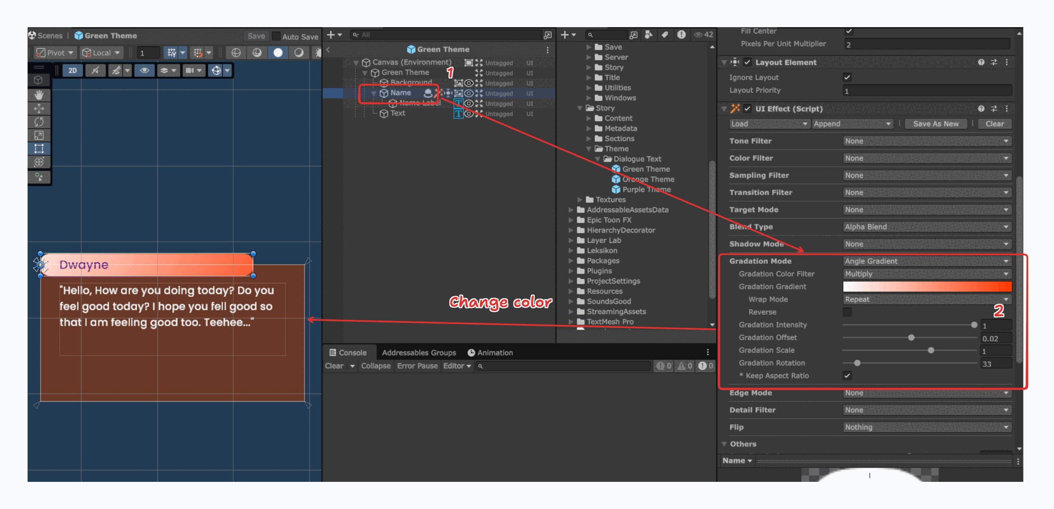Click the Gradation Gradient color bar

(x=927, y=287)
